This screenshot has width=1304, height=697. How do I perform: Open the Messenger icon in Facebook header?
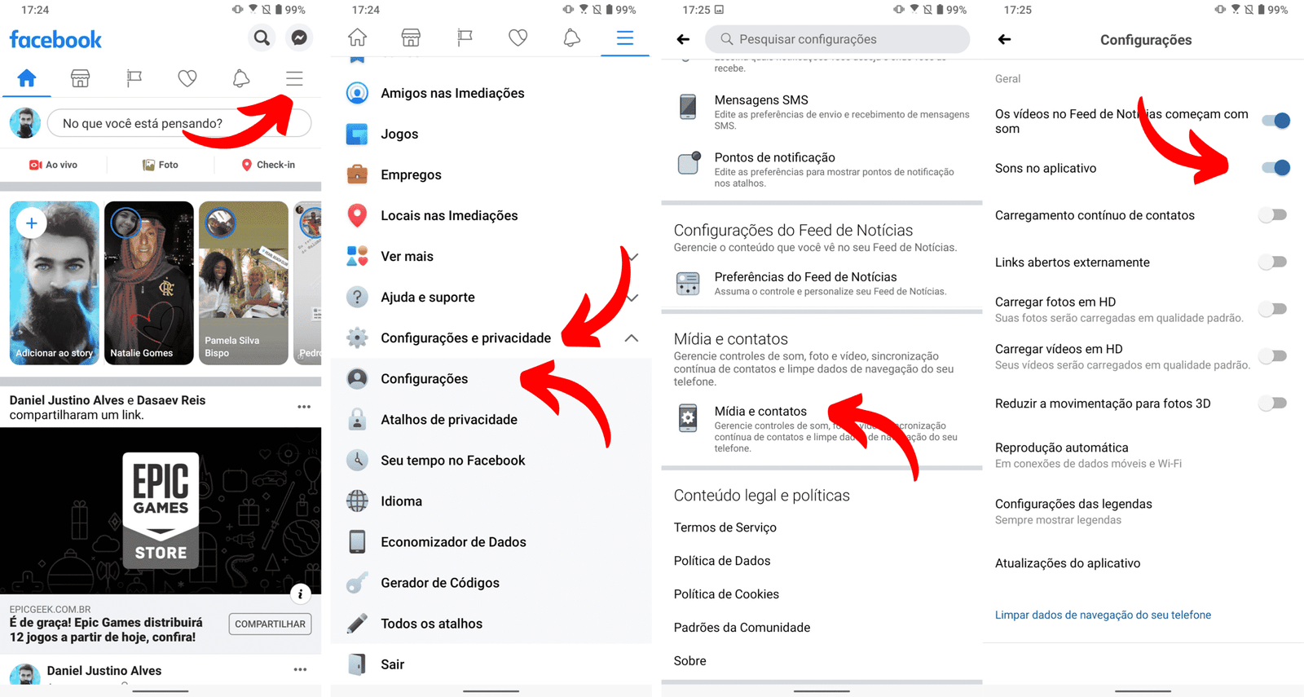point(299,38)
